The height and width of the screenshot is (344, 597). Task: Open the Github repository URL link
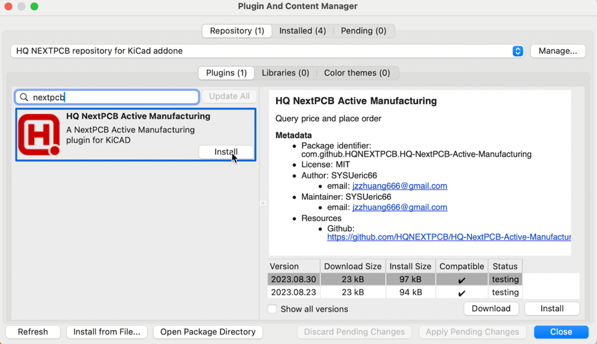(449, 237)
